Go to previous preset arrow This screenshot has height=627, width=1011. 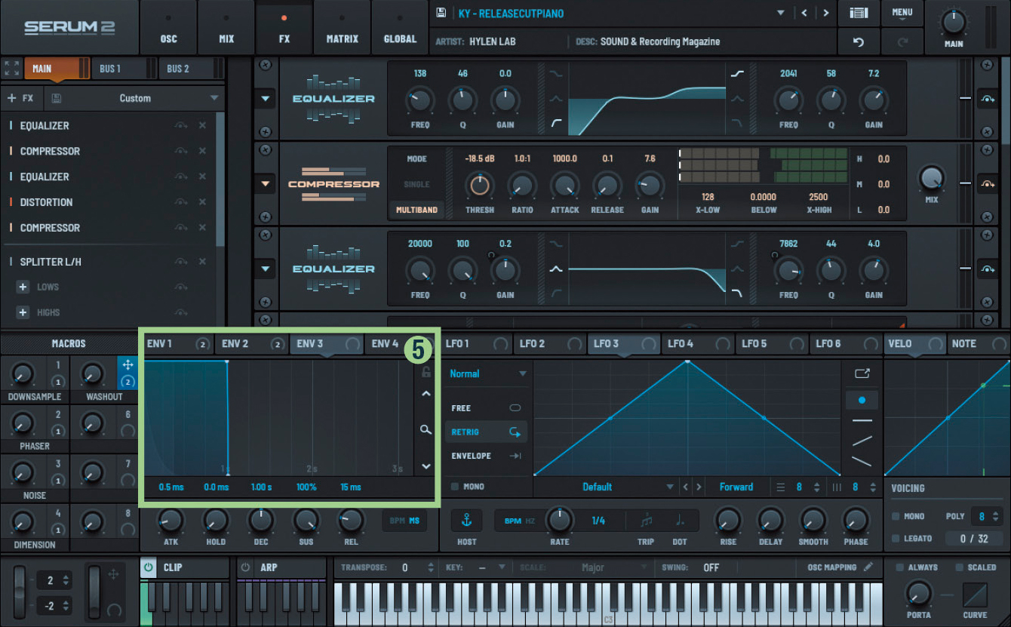[x=804, y=13]
